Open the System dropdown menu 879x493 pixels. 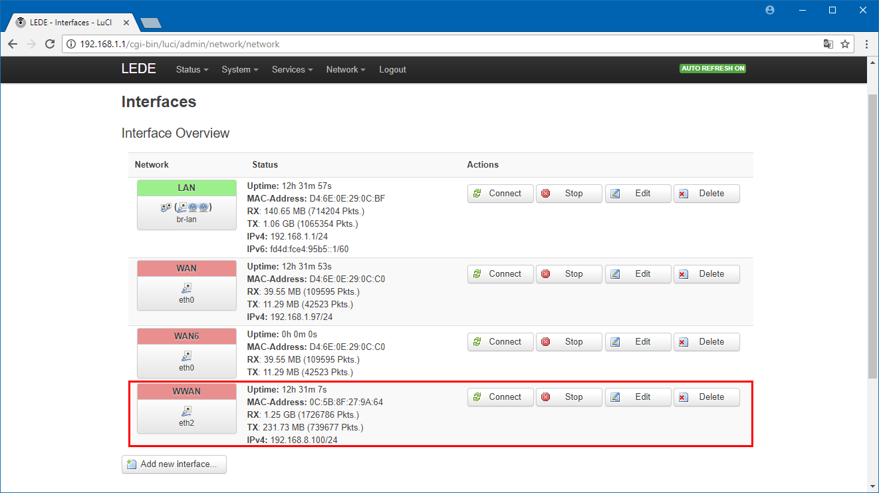point(240,70)
